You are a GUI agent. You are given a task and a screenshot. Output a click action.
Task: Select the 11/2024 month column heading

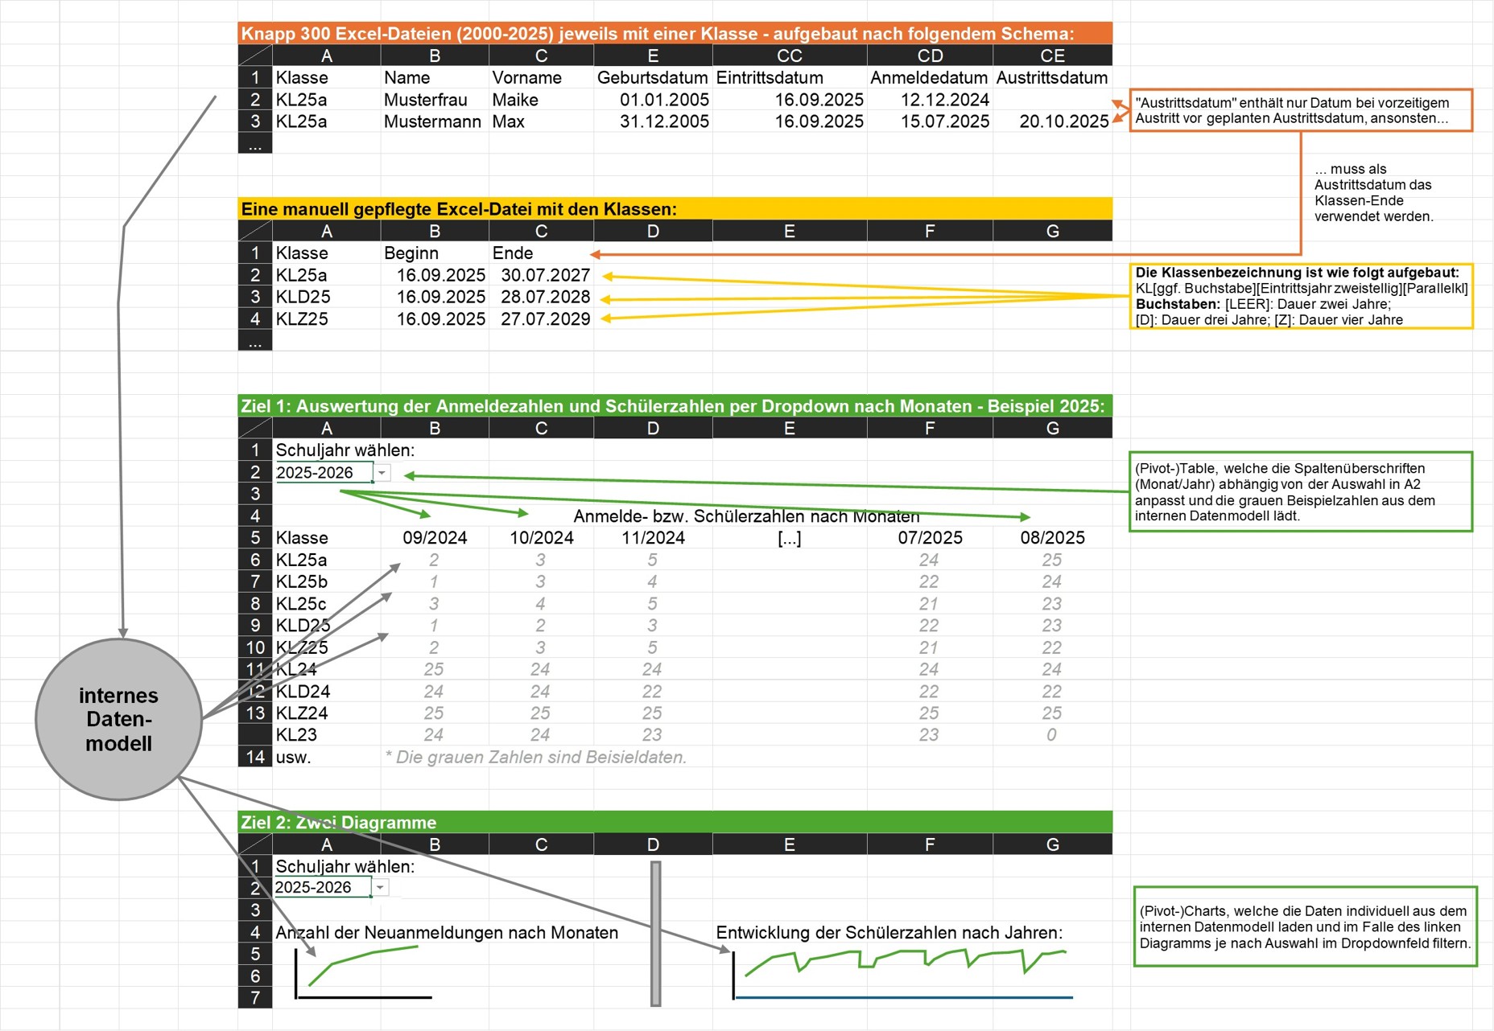coord(653,538)
